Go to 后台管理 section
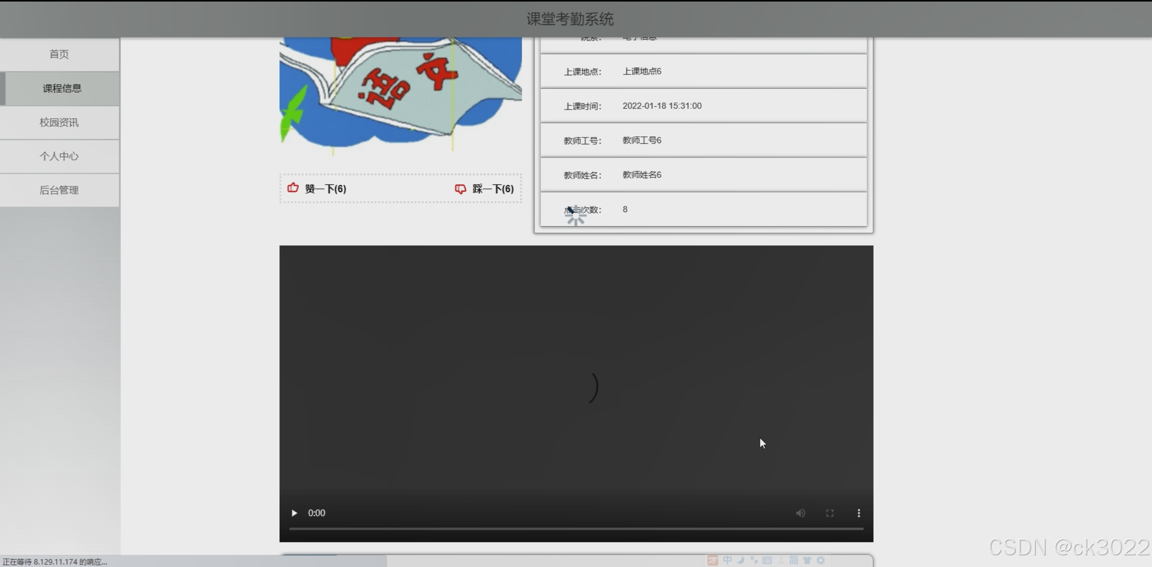Screen dimensions: 1152x567 pos(59,190)
